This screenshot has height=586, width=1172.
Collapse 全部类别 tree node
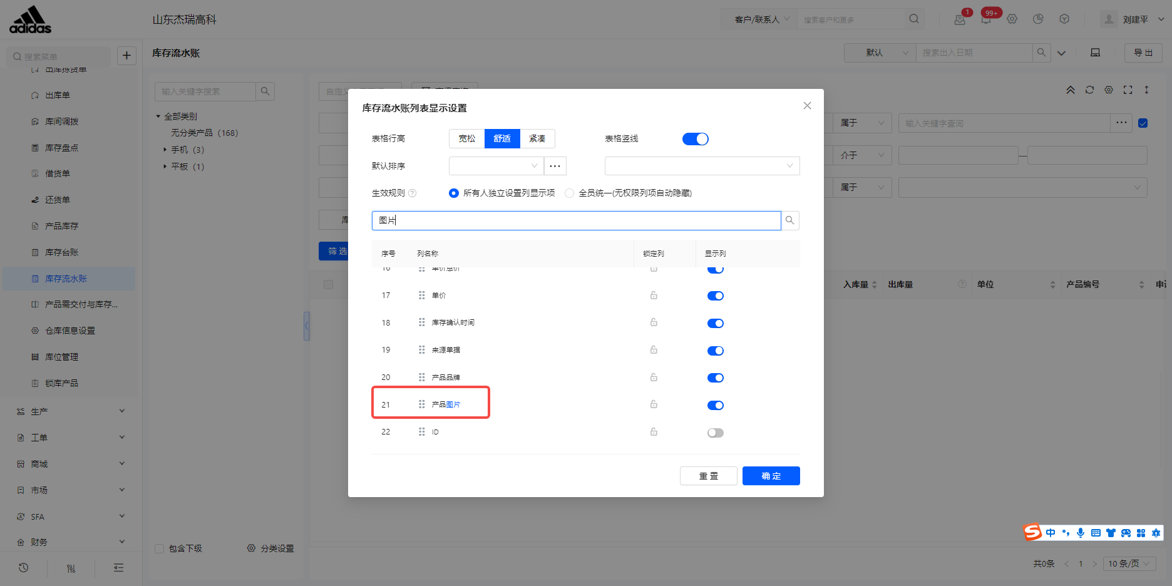(158, 116)
